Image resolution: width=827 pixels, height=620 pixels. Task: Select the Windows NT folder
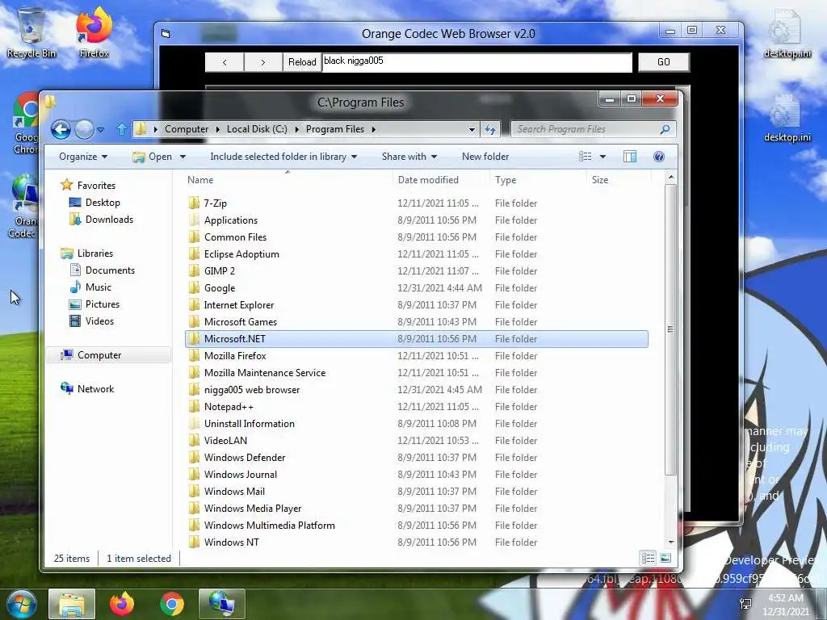point(417,542)
